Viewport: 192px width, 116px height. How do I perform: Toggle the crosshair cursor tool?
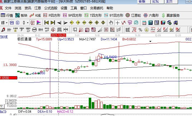click(117, 23)
